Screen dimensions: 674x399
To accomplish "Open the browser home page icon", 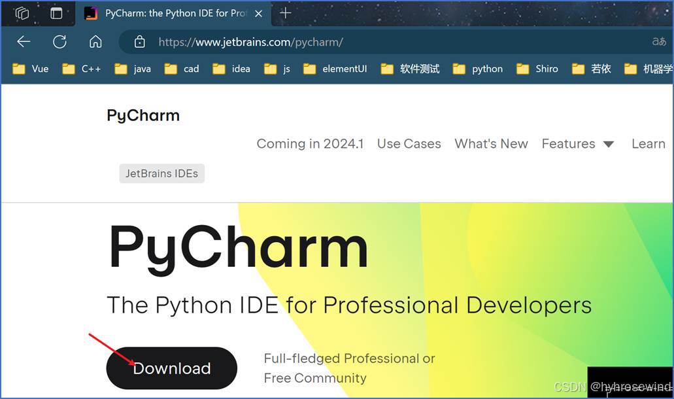I will [x=95, y=42].
